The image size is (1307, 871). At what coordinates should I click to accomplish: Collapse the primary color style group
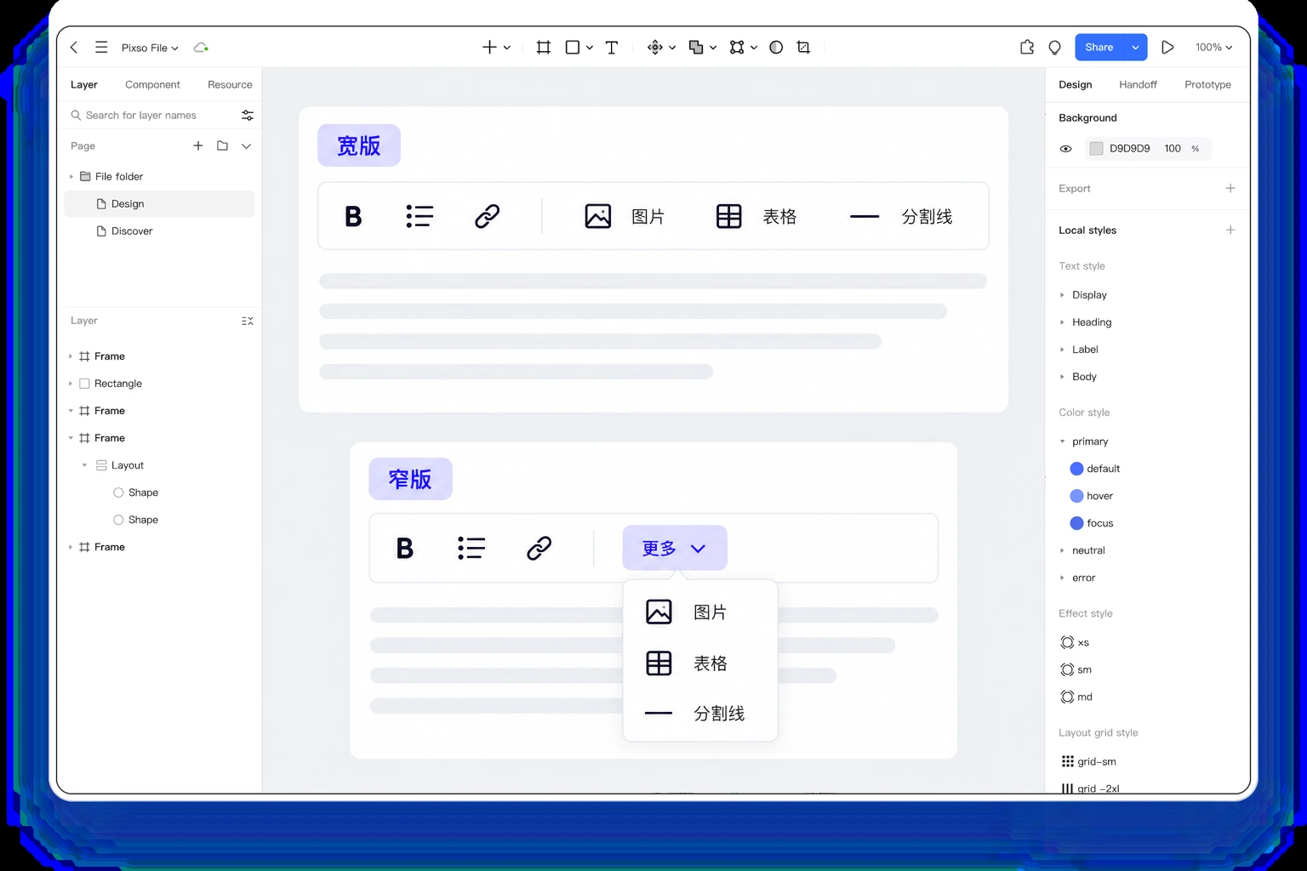pos(1062,441)
